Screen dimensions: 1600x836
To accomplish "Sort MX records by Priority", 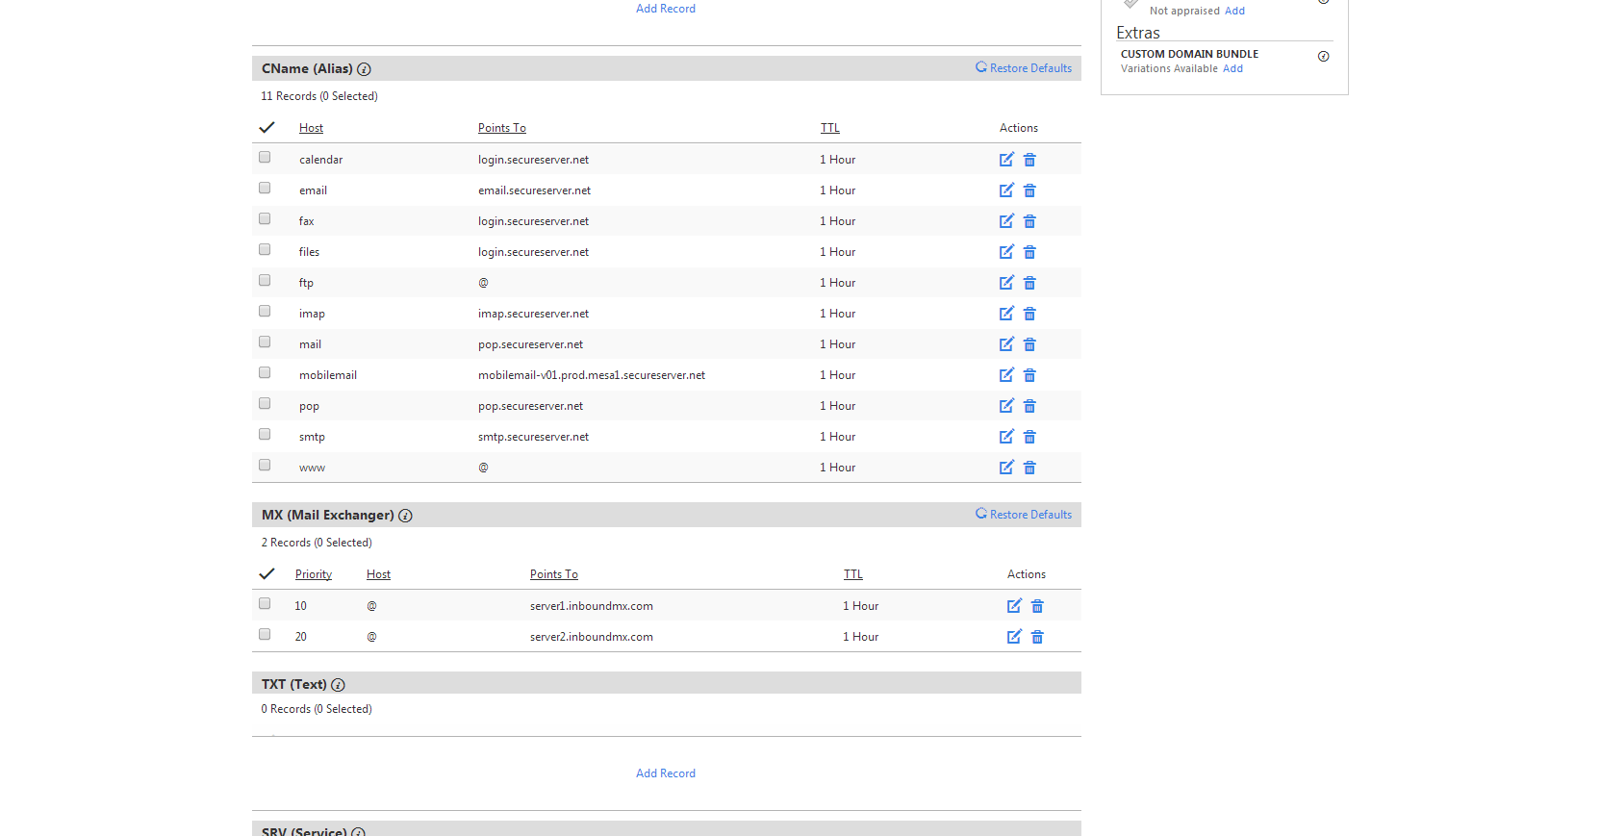I will [x=314, y=574].
